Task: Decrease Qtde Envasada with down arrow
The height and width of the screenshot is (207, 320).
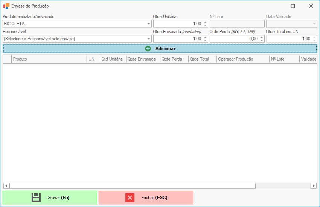Action: [x=205, y=40]
